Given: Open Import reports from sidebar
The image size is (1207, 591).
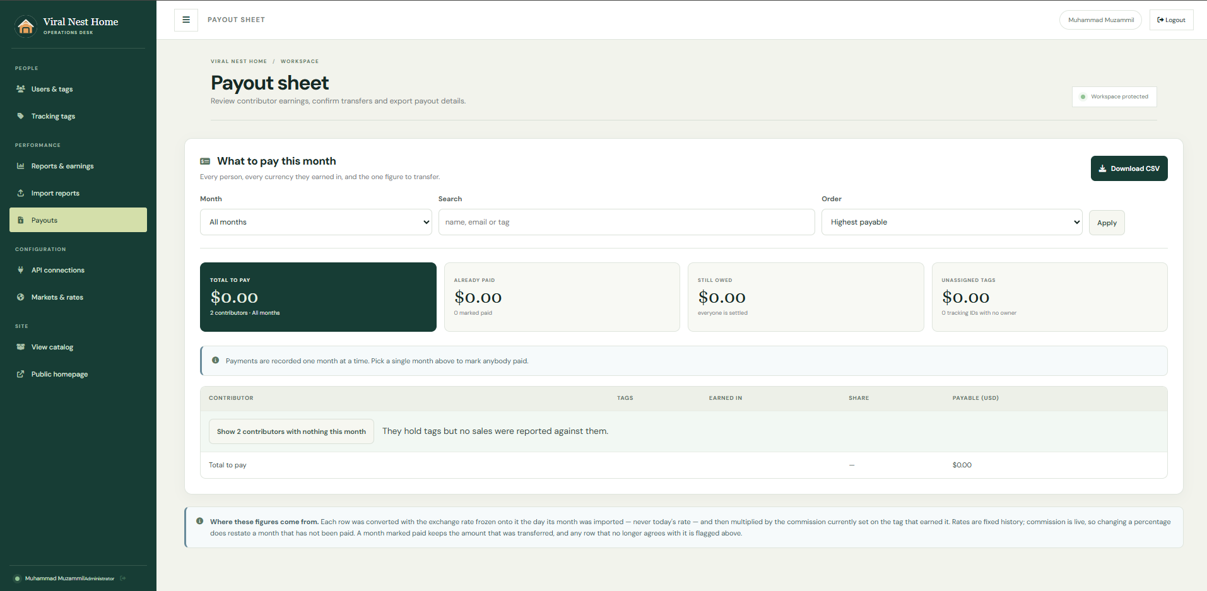Looking at the screenshot, I should point(78,193).
